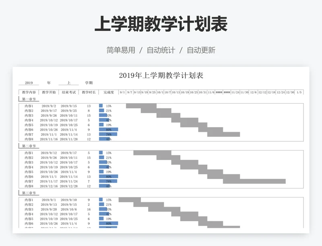Click the 教学内容 column header
Screen dimensions: 322x246
point(29,92)
